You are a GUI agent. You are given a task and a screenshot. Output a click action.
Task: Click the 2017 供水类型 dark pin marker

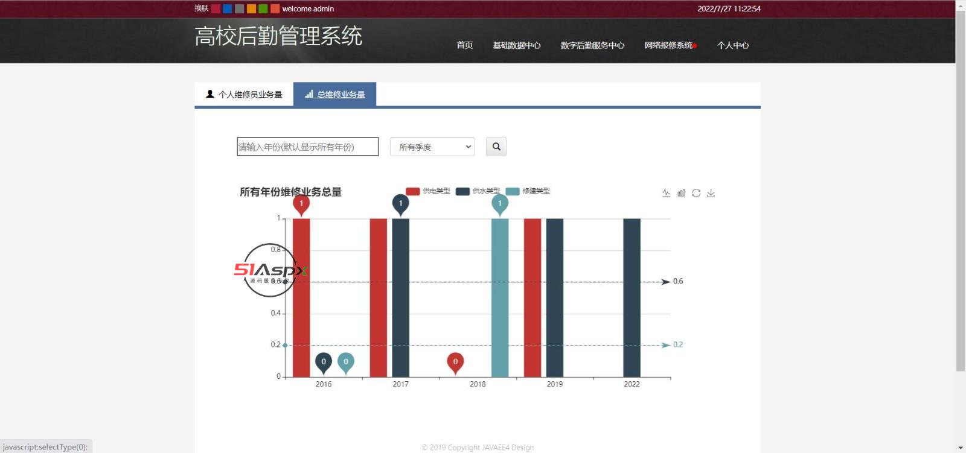(400, 204)
